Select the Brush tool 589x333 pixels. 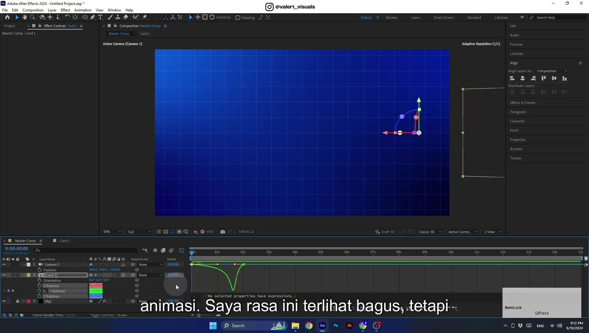pyautogui.click(x=110, y=17)
